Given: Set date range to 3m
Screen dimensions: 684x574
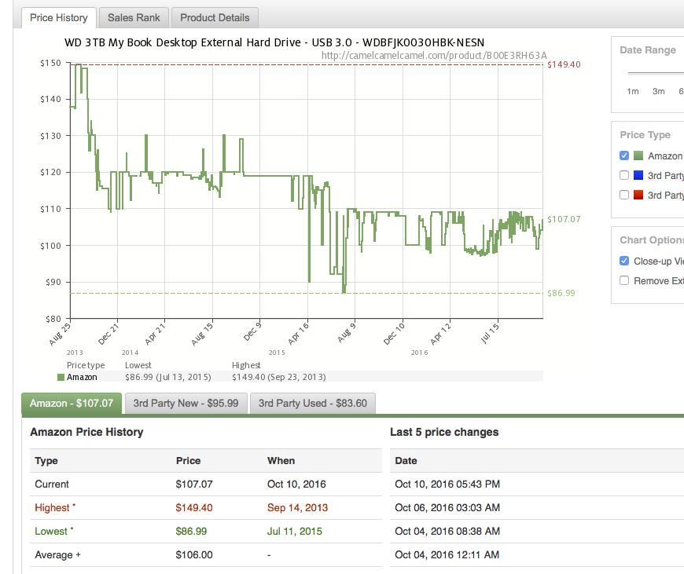Looking at the screenshot, I should click(x=658, y=91).
